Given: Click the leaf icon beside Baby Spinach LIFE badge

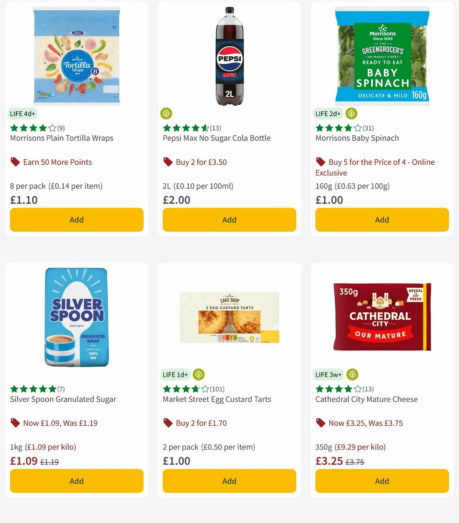Looking at the screenshot, I should coord(351,113).
